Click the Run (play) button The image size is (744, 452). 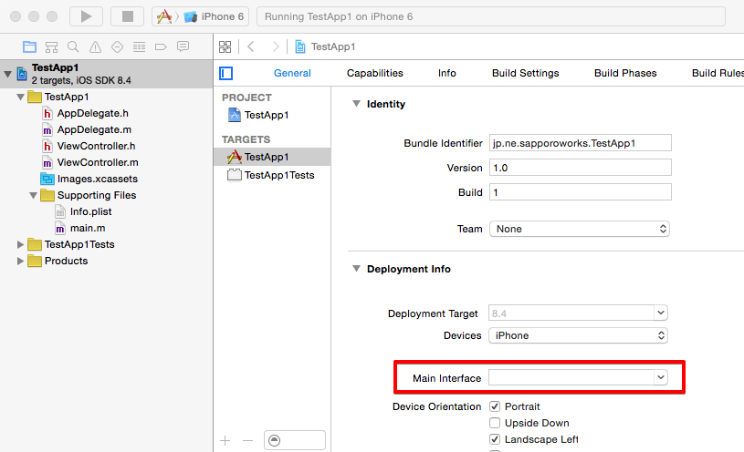pos(86,16)
